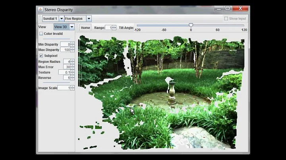The image size is (286, 160).
Task: Increase Min Disparity with the up arrow
Action: pyautogui.click(x=72, y=43)
